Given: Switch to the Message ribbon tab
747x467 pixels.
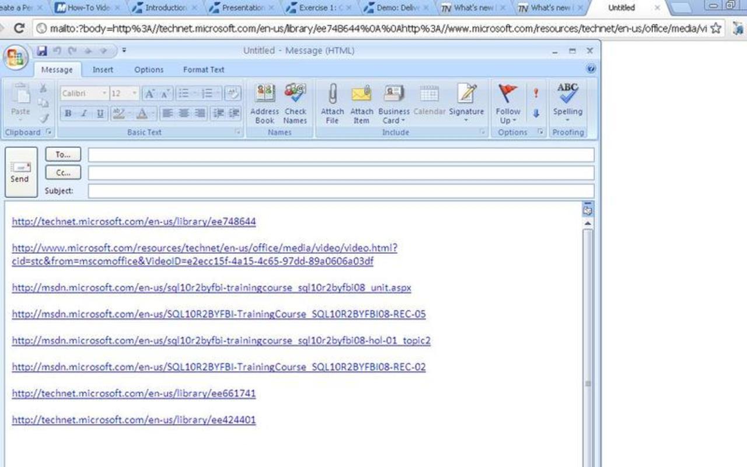Looking at the screenshot, I should pos(57,69).
